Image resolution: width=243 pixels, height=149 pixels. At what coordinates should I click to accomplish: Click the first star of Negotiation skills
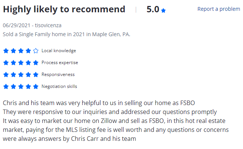coord(6,86)
